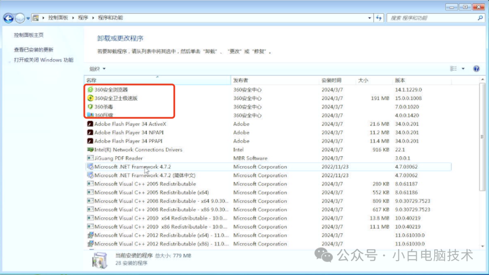
Task: Click the scrollbar down arrow
Action: pyautogui.click(x=483, y=246)
